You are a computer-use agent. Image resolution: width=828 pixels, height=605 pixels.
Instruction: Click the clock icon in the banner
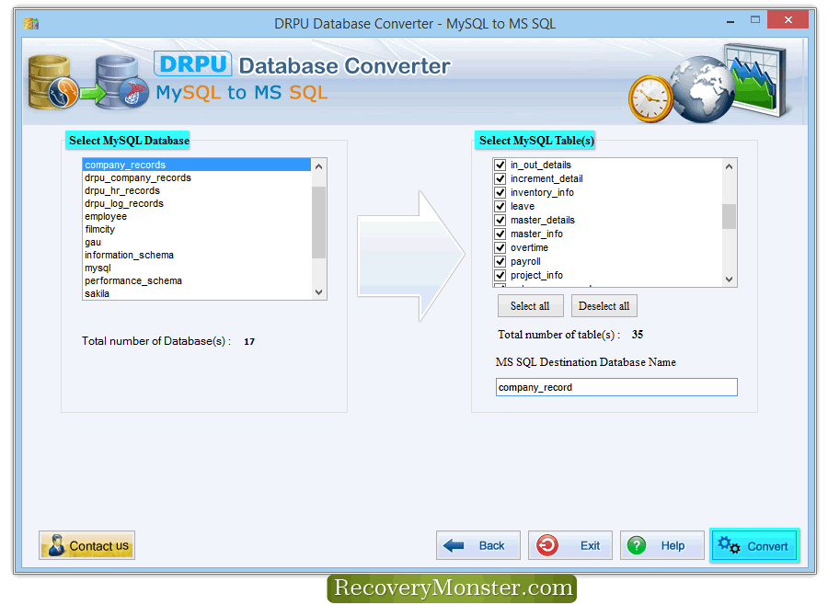(x=650, y=98)
